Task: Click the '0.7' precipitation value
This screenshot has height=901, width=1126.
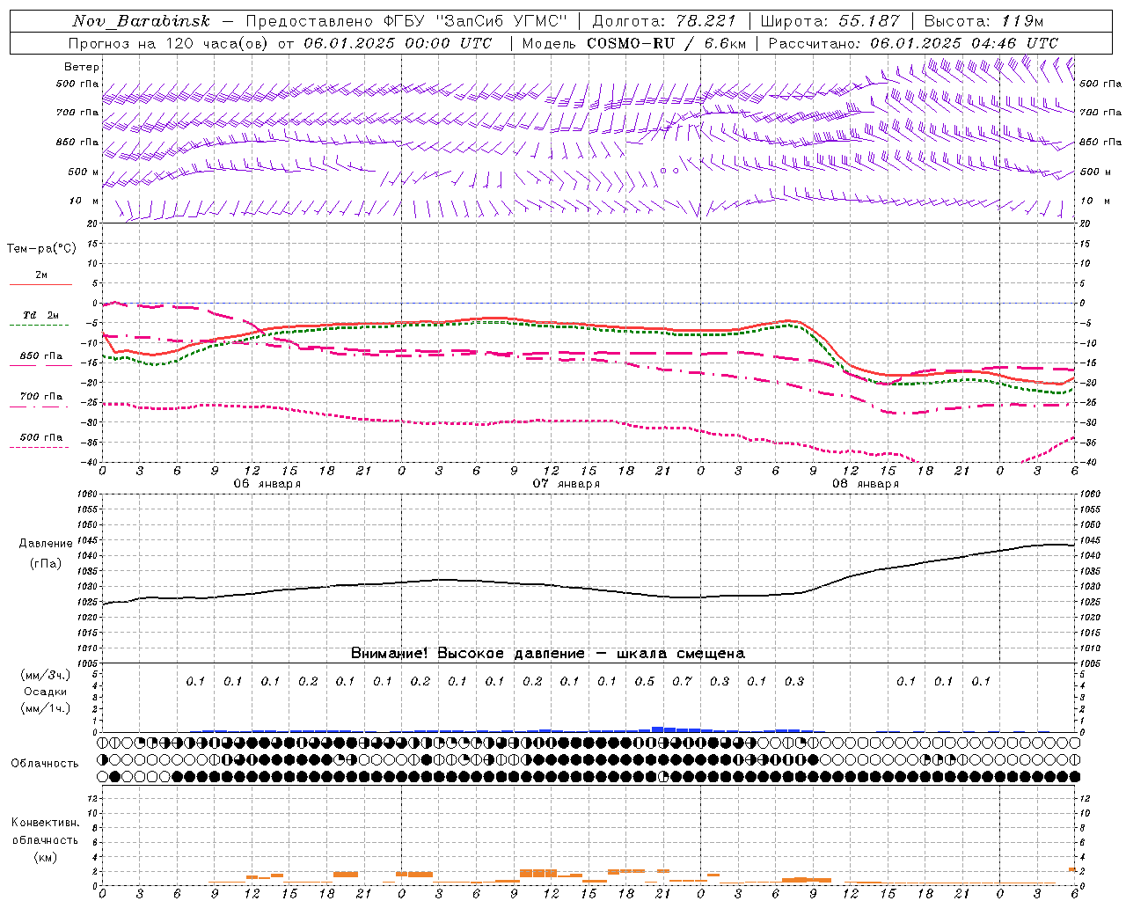Action: click(682, 681)
